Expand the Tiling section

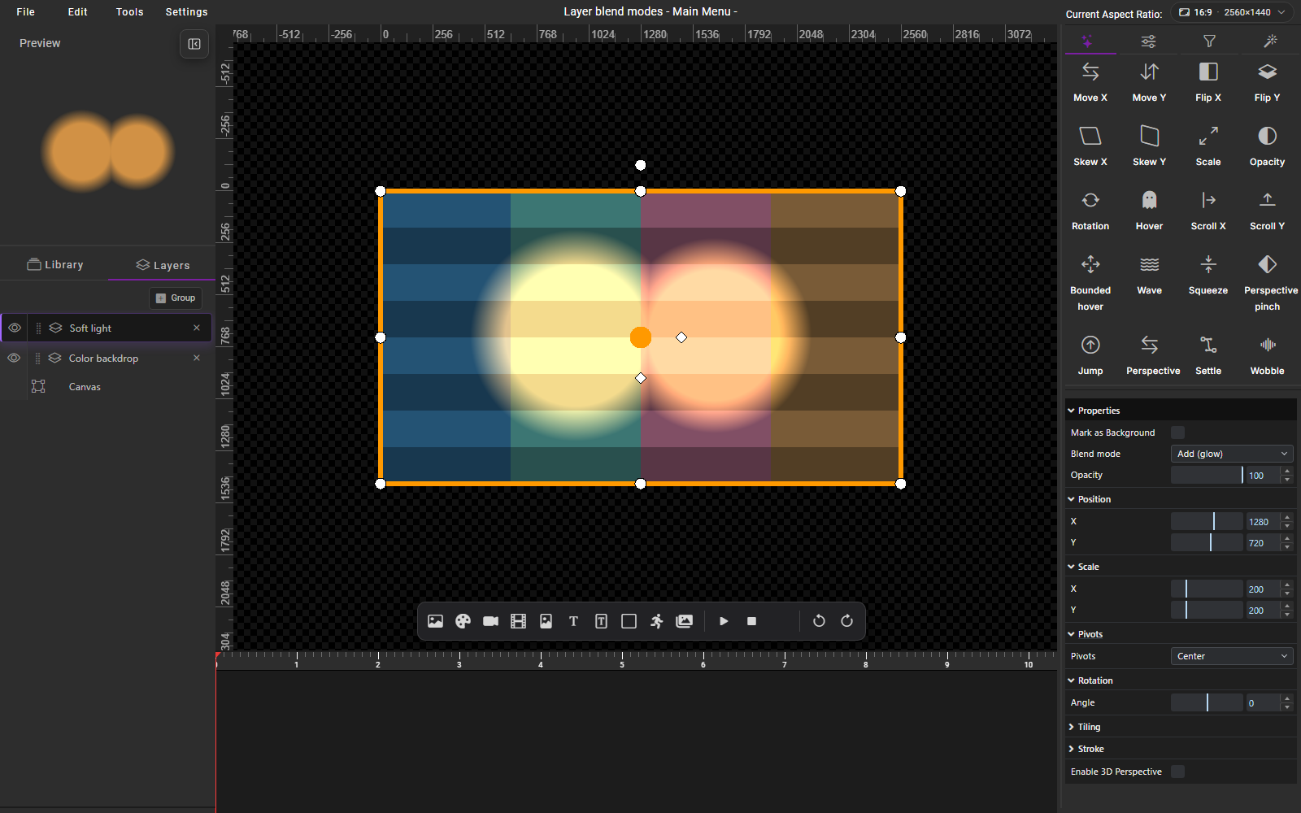coord(1089,727)
